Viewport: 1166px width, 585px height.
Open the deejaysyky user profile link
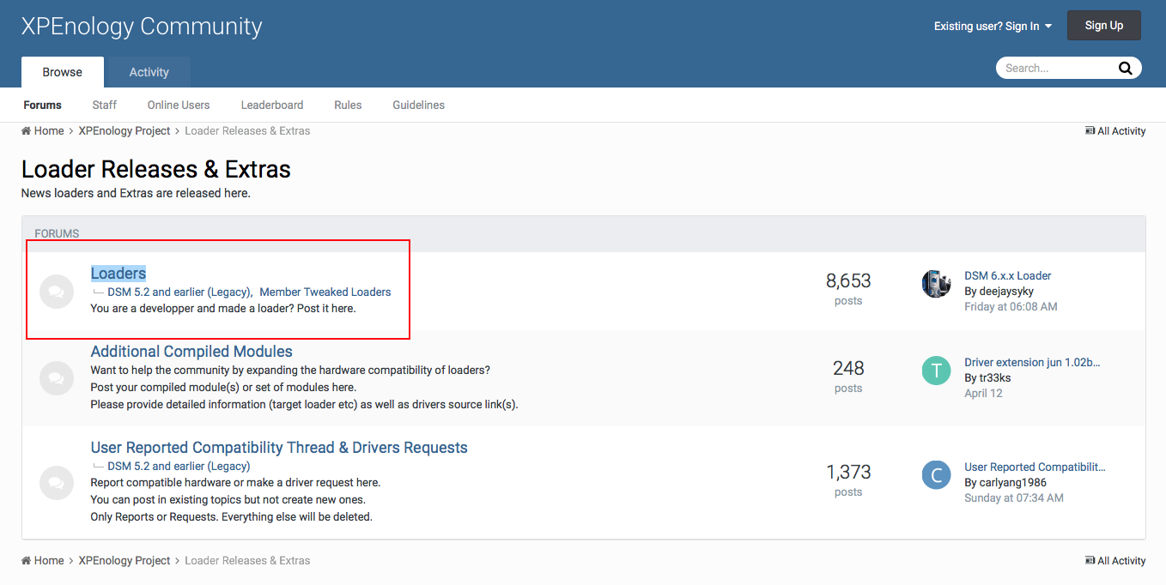point(1006,292)
